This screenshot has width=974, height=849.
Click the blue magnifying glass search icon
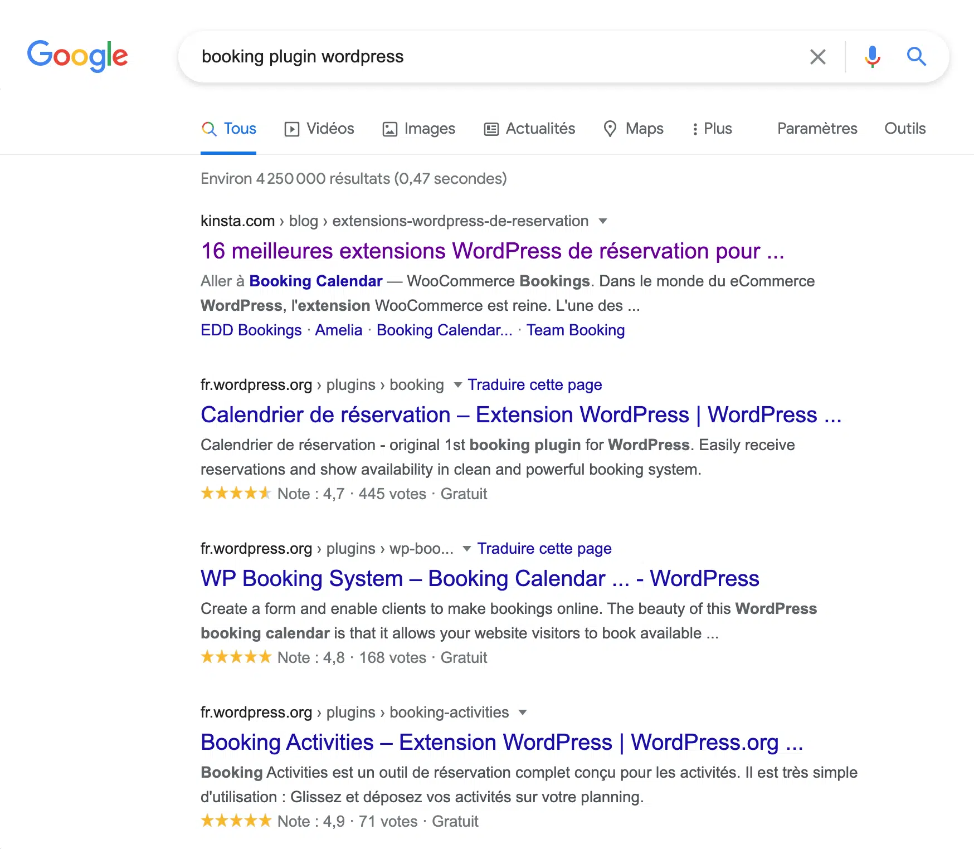pos(916,57)
